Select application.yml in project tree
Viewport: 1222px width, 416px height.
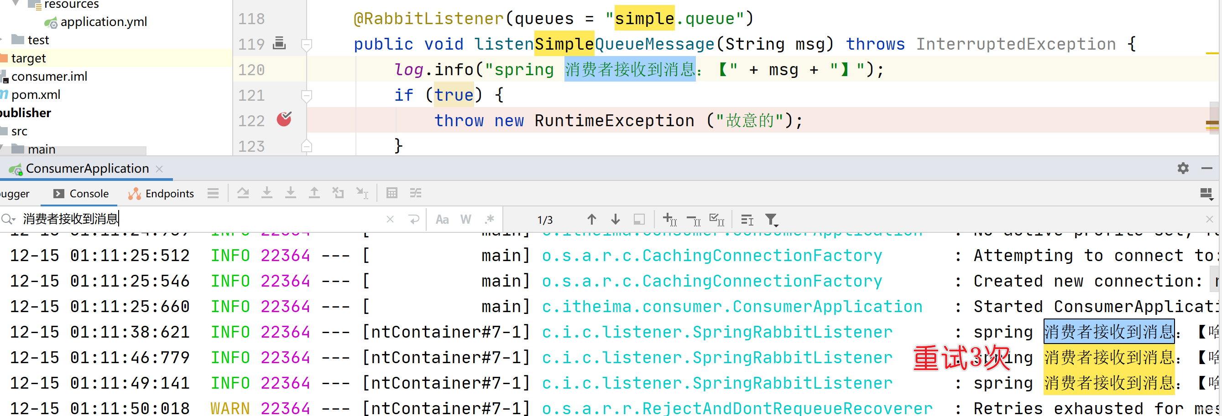coord(104,22)
